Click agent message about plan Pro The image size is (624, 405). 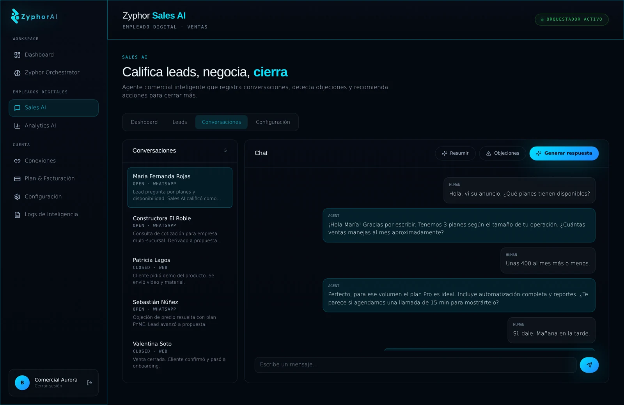(459, 295)
